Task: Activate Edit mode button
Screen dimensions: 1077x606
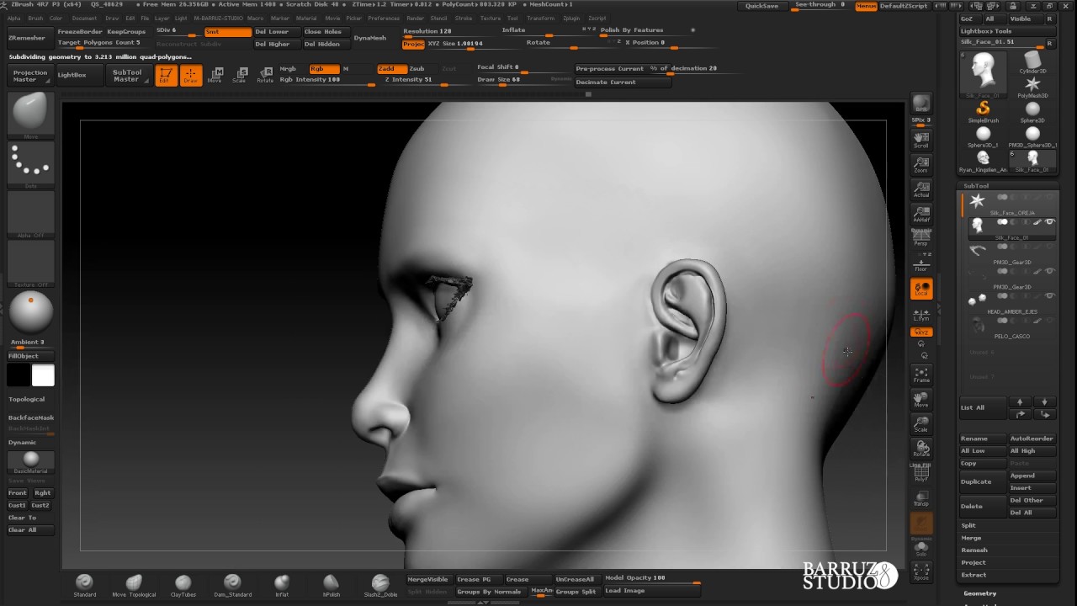Action: [166, 75]
